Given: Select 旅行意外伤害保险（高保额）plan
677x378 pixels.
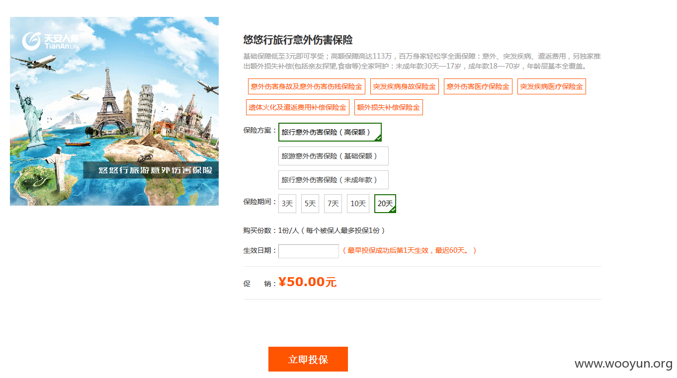Looking at the screenshot, I should click(x=330, y=132).
